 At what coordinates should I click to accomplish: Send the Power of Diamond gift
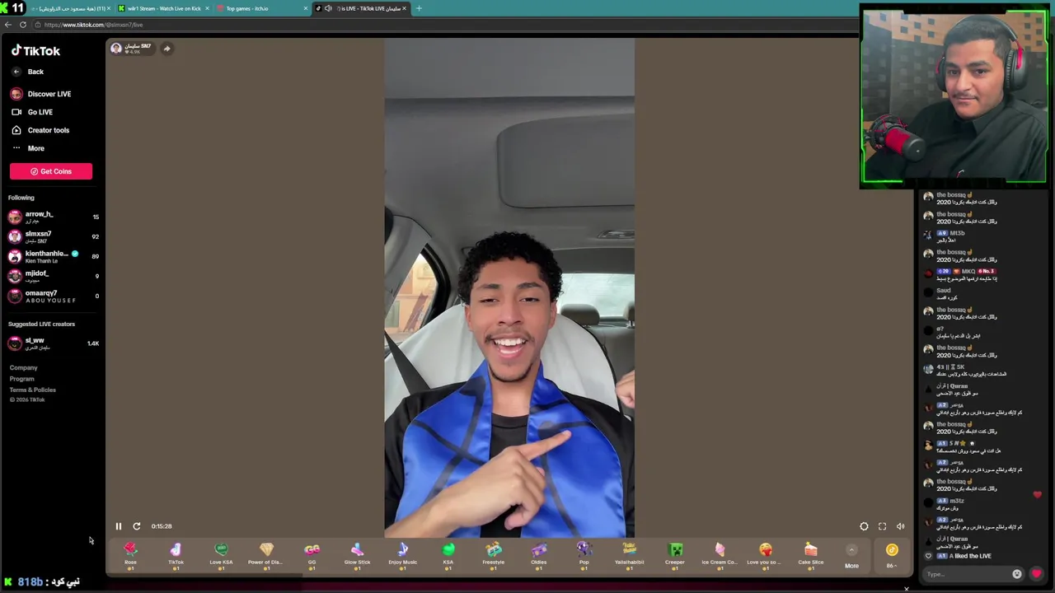pyautogui.click(x=266, y=555)
